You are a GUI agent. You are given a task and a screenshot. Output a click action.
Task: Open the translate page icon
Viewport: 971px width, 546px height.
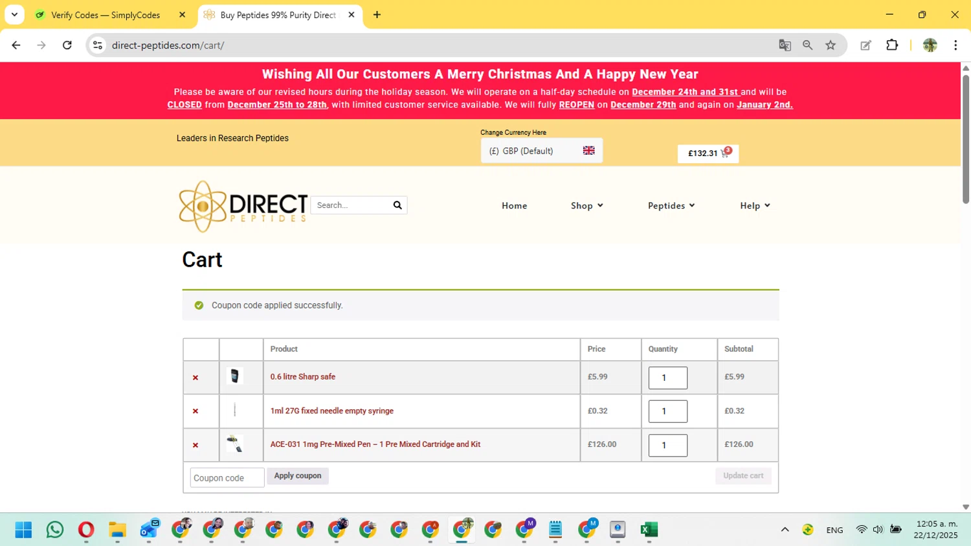coord(785,45)
